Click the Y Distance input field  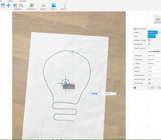[x=154, y=60]
